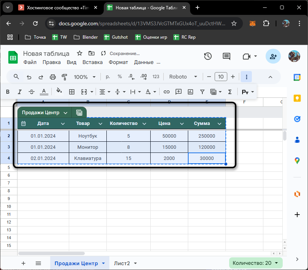
Task: Open version history clock icon
Action: 208,57
